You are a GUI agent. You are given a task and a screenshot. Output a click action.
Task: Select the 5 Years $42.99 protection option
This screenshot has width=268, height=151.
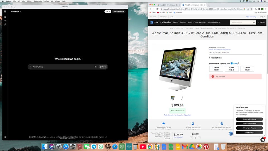[247, 69]
